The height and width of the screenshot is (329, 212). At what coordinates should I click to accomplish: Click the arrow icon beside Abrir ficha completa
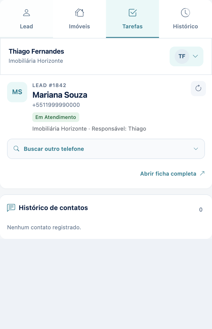pos(202,173)
